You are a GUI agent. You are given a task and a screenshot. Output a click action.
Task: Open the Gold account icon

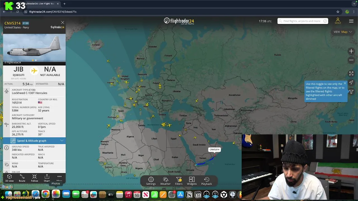point(338,21)
